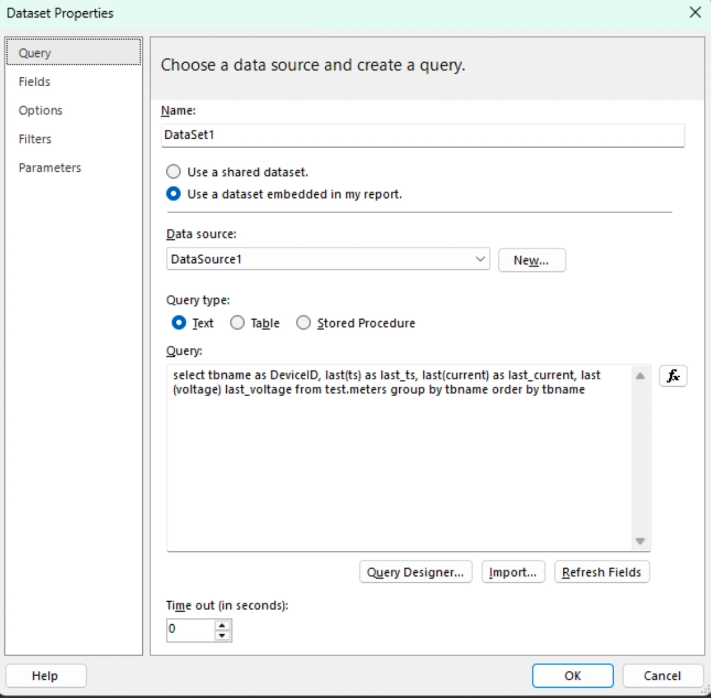Open the Options page
The width and height of the screenshot is (711, 698).
(40, 110)
